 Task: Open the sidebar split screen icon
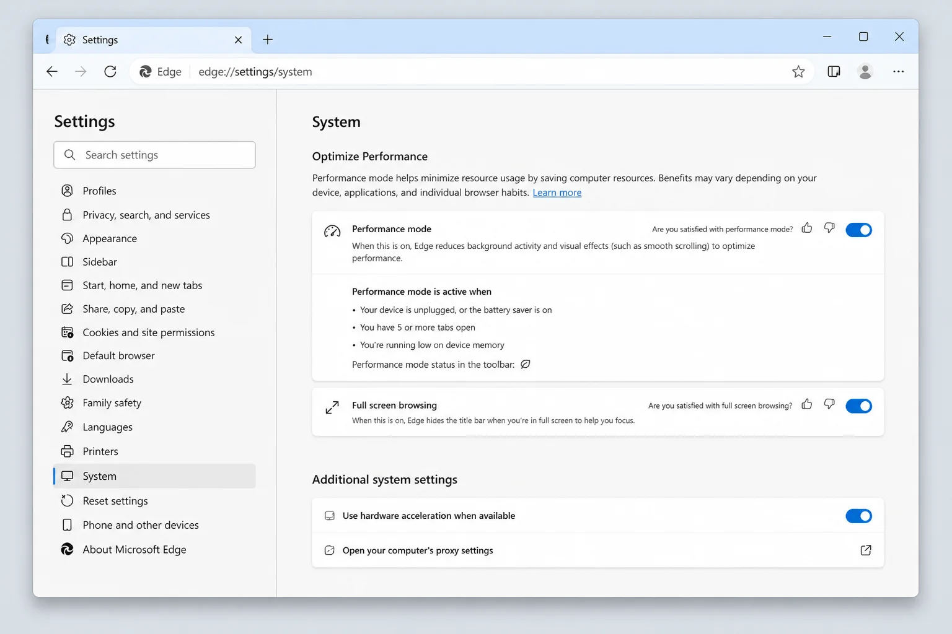(x=834, y=72)
